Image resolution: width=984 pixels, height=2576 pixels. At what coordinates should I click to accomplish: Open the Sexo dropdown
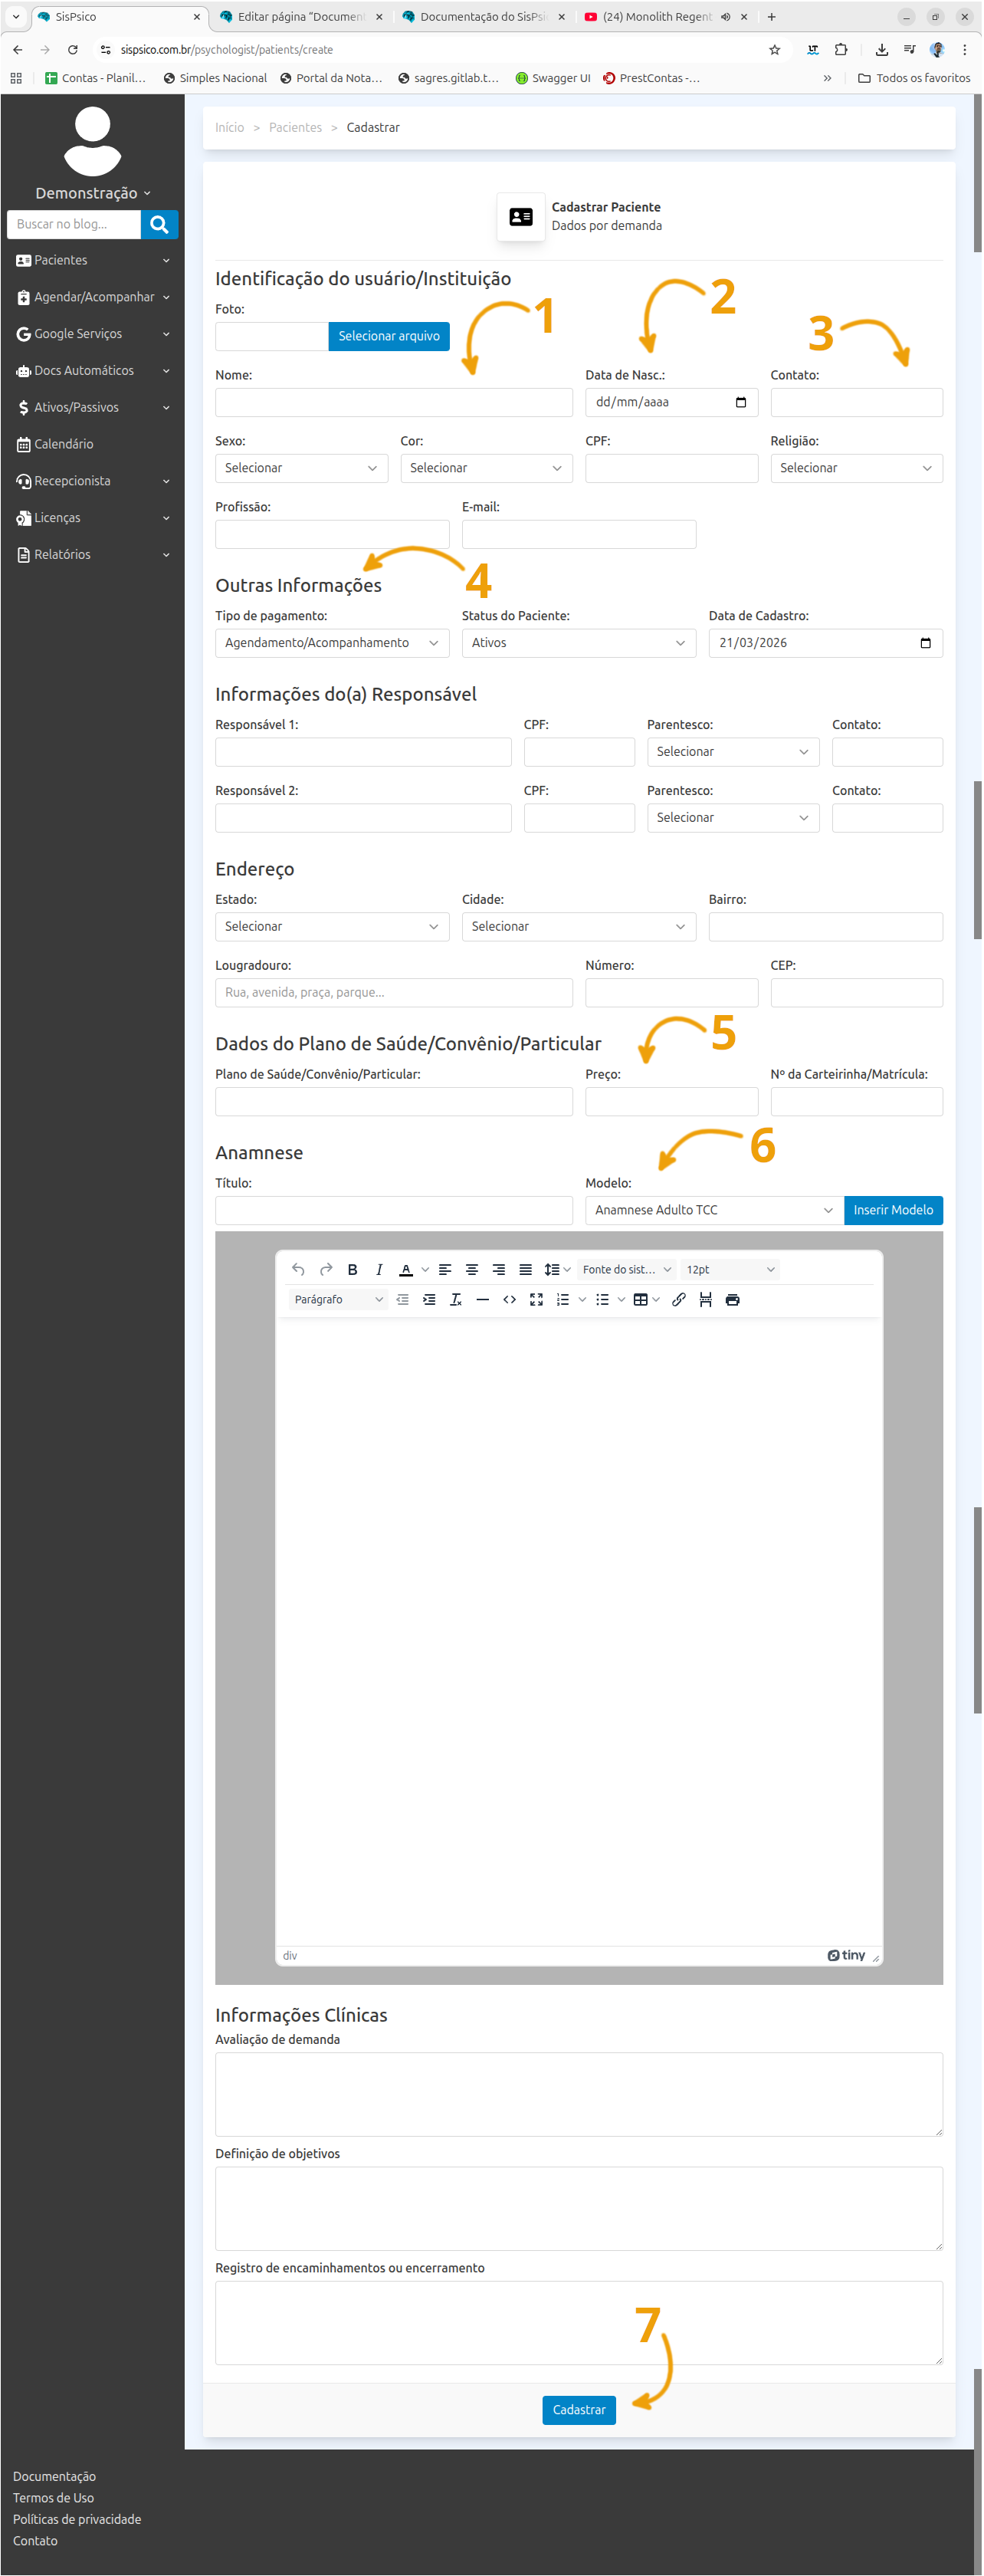point(301,468)
